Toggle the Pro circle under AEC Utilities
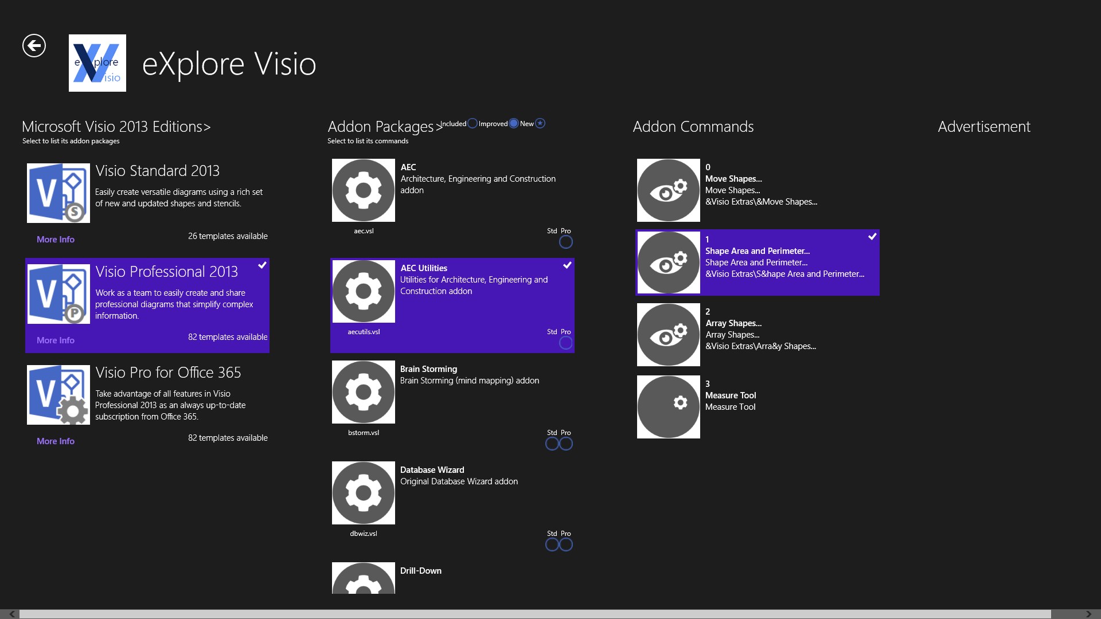 pyautogui.click(x=566, y=343)
